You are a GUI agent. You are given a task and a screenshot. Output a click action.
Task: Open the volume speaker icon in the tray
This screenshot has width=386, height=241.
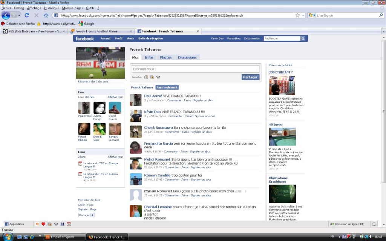371,236
